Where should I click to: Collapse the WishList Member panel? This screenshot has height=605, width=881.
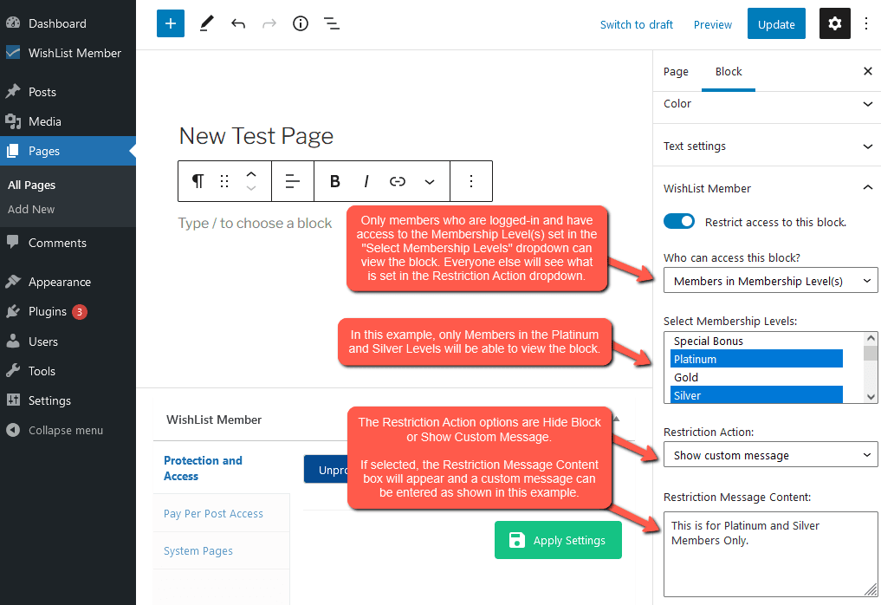[767, 188]
